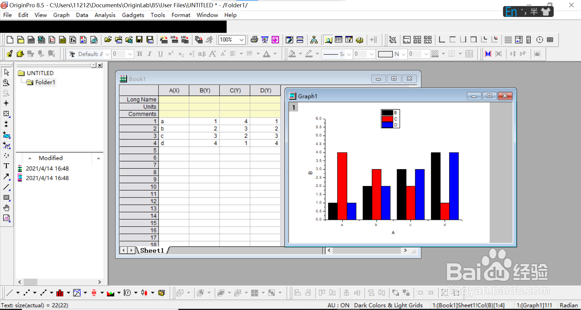The image size is (581, 310).
Task: Open the zoom 100% dropdown
Action: [x=242, y=40]
